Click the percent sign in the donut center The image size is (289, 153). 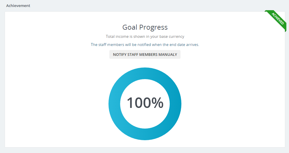157,103
